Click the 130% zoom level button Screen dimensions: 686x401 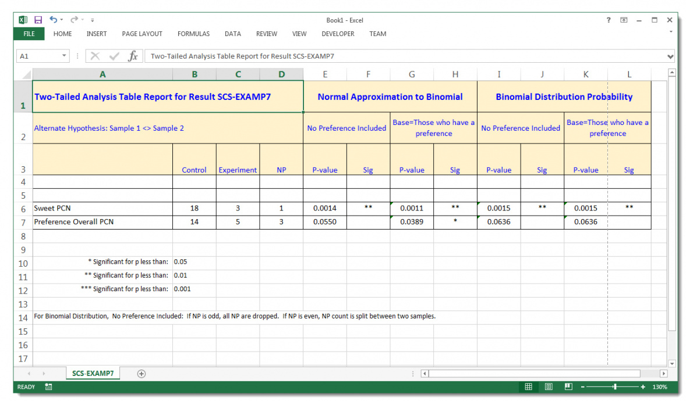660,387
